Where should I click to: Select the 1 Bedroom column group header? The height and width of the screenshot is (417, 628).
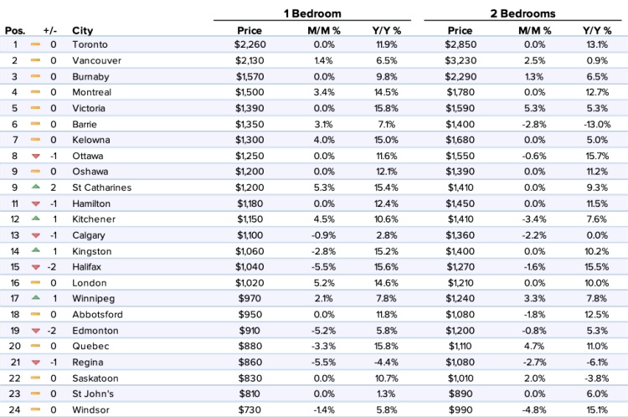tap(312, 13)
